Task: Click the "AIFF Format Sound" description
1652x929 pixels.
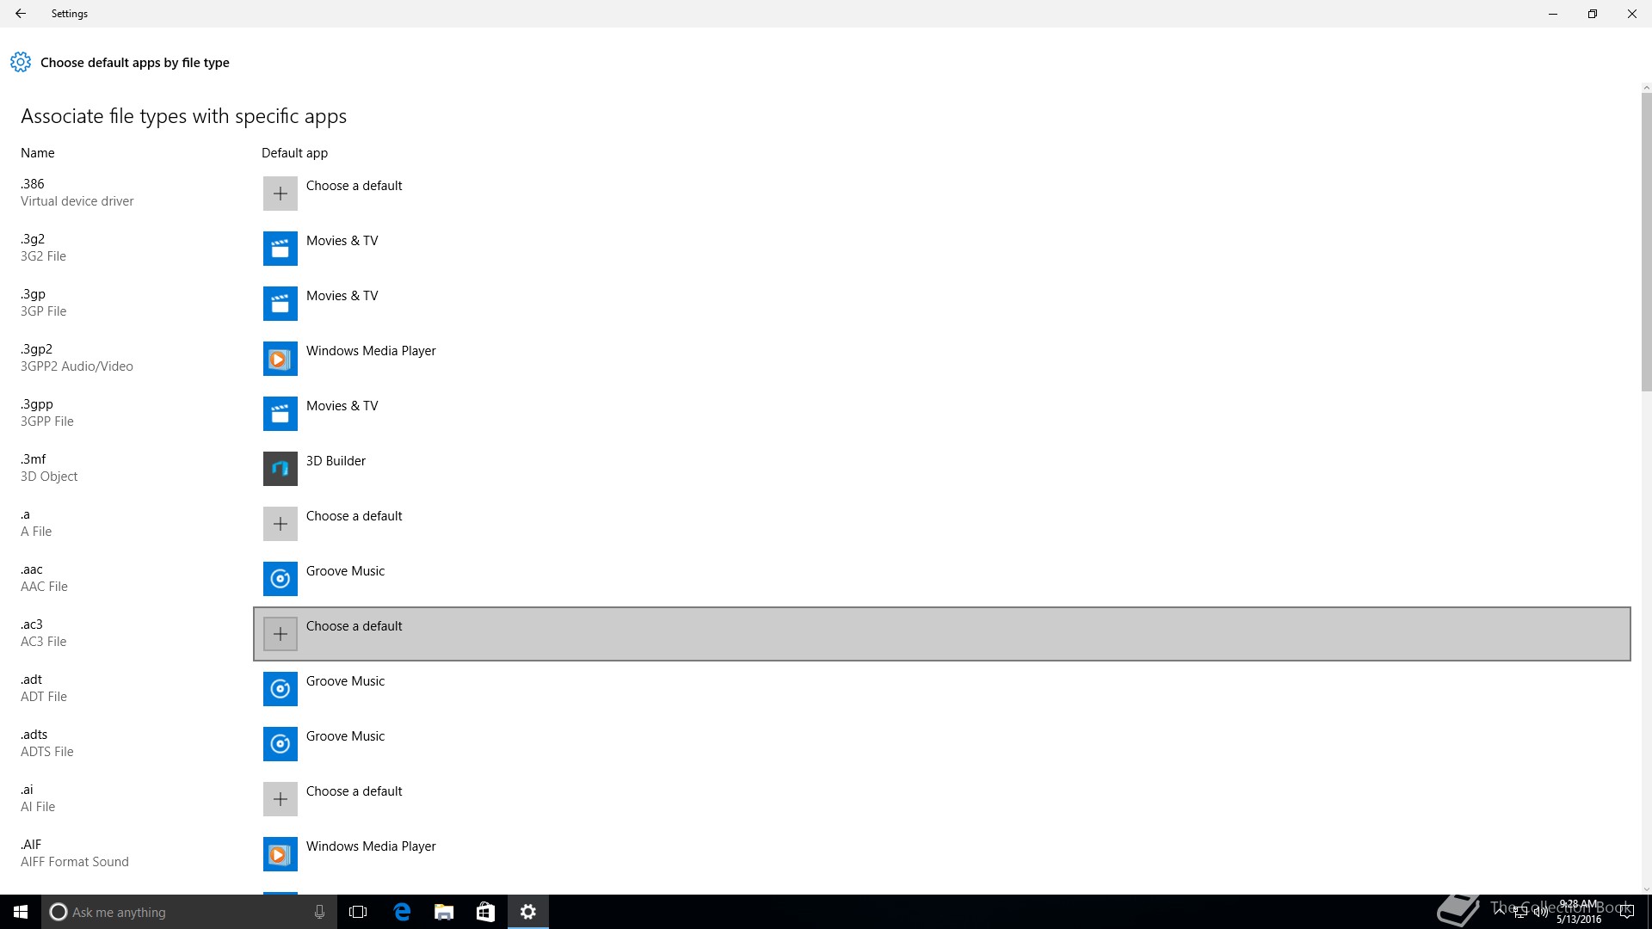Action: (x=75, y=862)
